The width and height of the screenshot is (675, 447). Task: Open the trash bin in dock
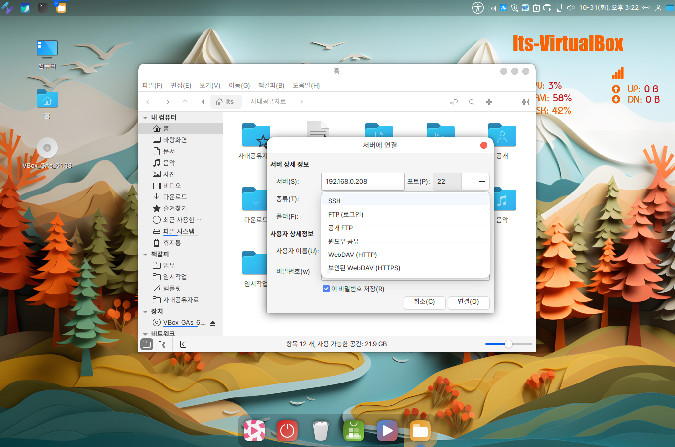[321, 431]
